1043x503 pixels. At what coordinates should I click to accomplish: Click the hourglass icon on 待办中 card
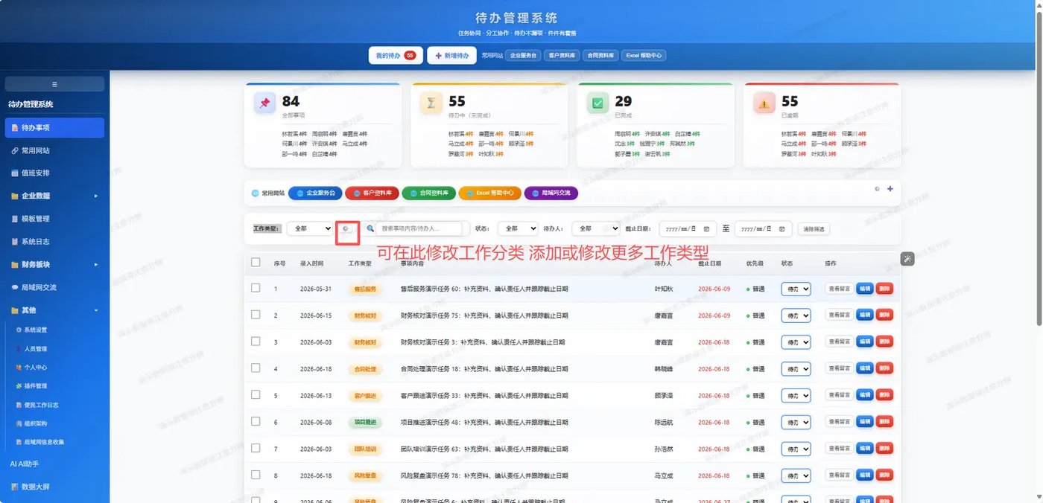(x=431, y=103)
